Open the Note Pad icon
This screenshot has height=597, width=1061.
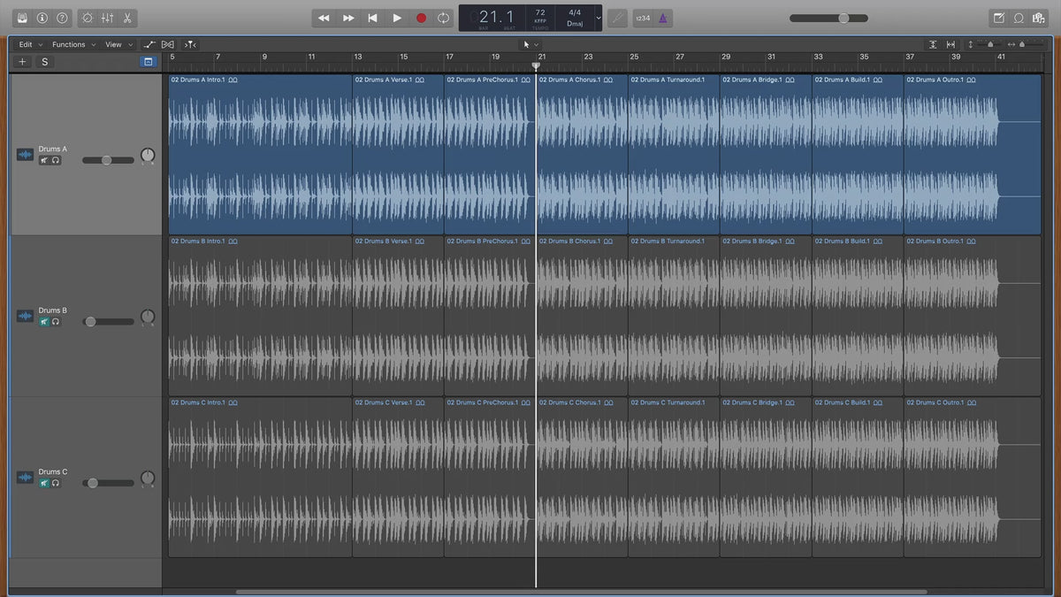pyautogui.click(x=999, y=18)
